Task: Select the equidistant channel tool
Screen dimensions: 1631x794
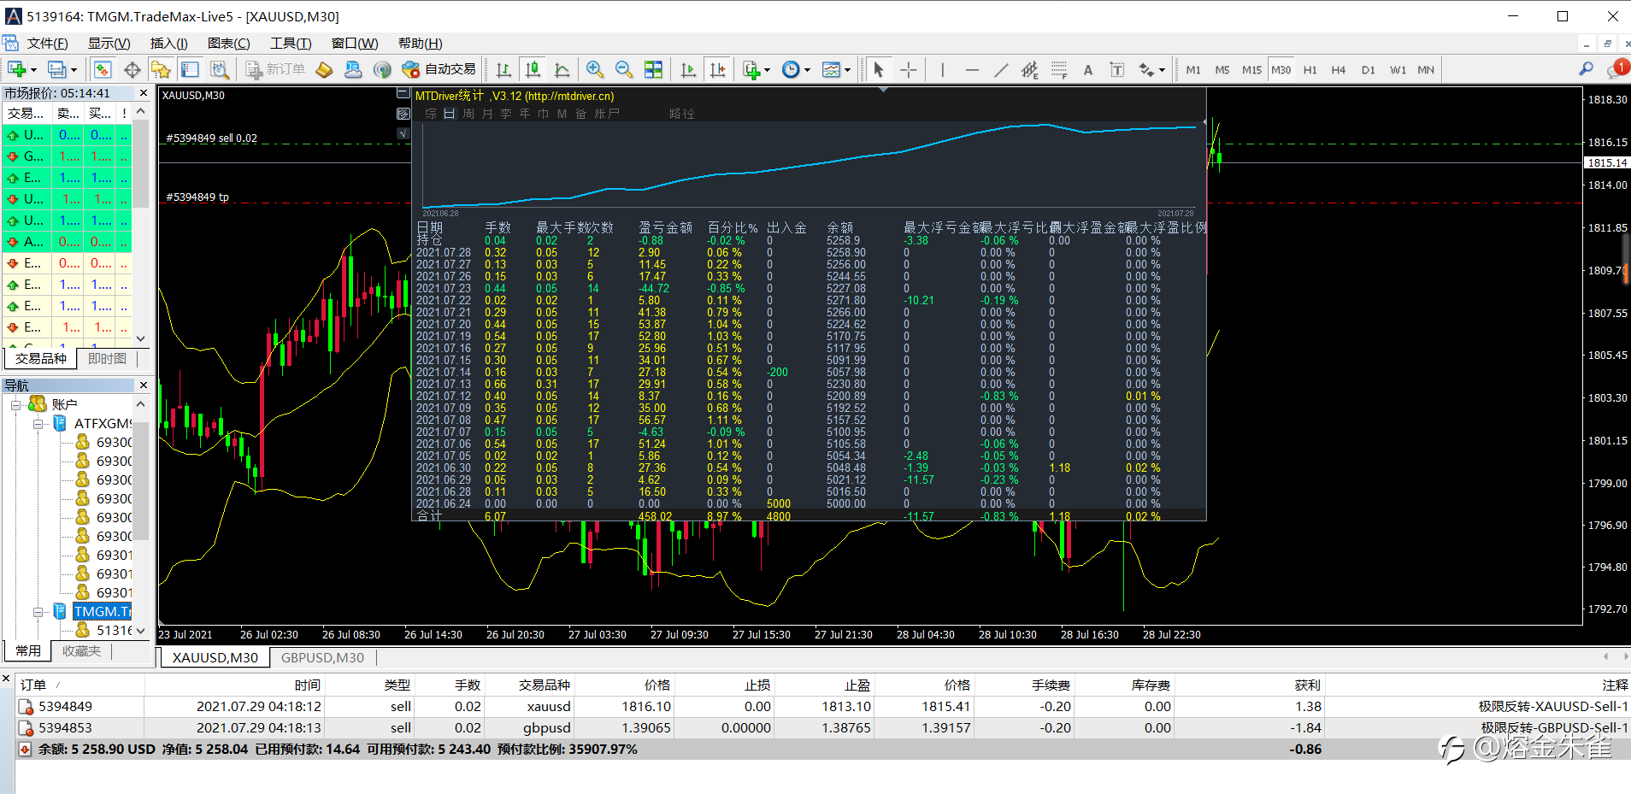Action: coord(1030,70)
